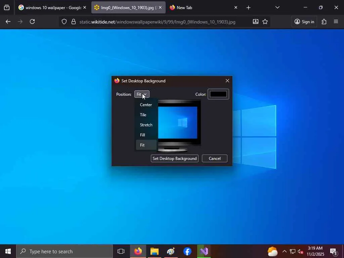The height and width of the screenshot is (258, 344).
Task: Open the black Color picker swatch
Action: (x=218, y=94)
